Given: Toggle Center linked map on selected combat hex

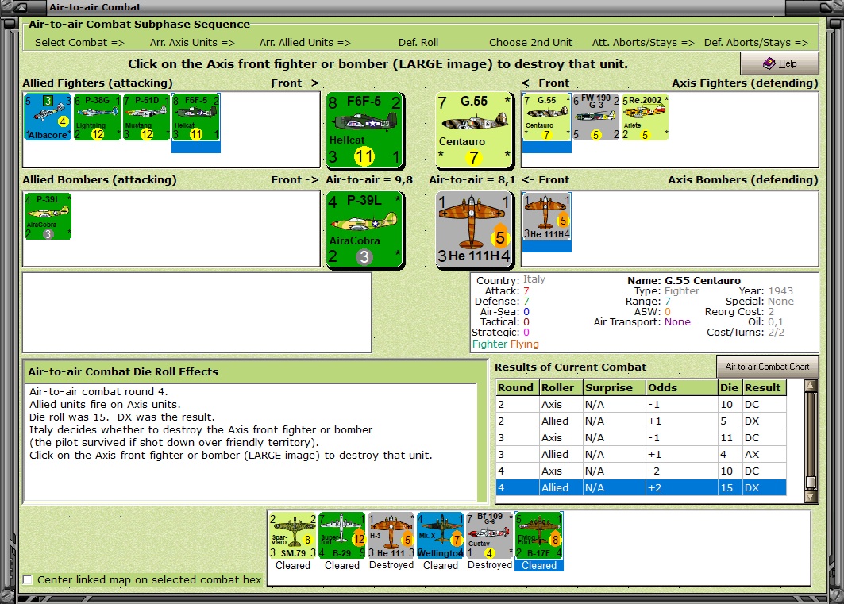Looking at the screenshot, I should coord(28,580).
